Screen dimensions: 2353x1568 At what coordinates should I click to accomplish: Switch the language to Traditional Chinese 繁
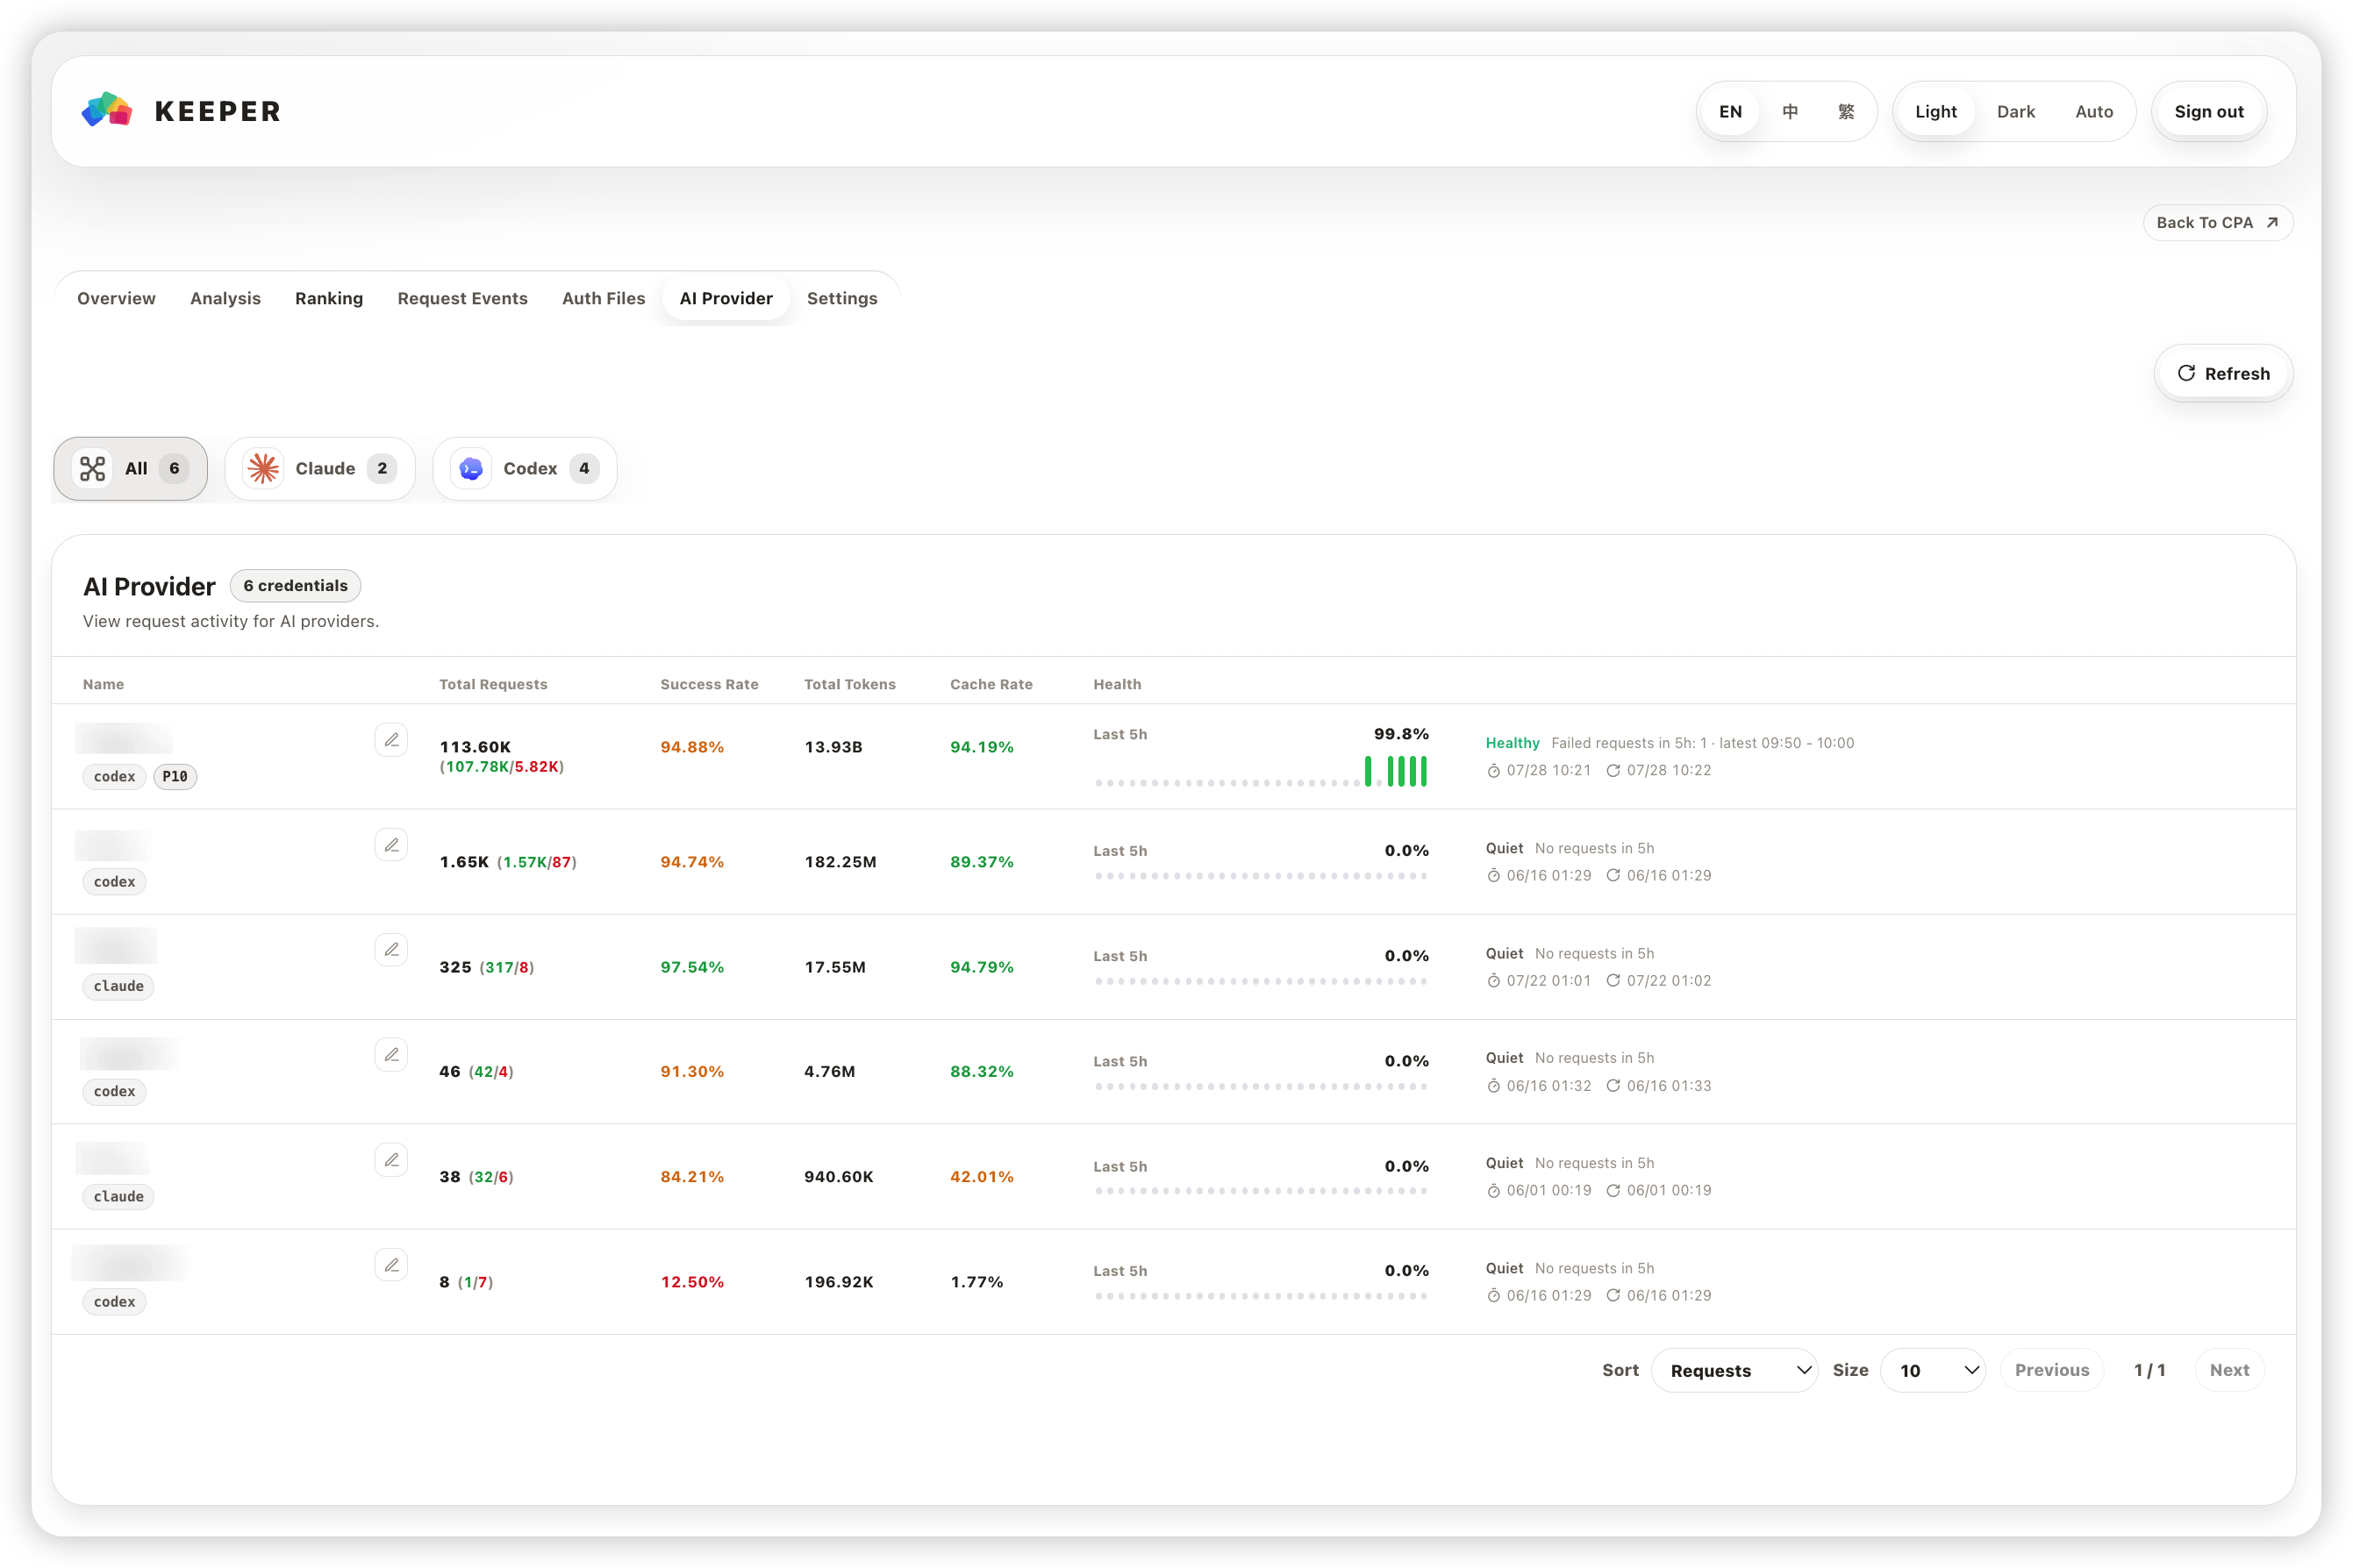pos(1847,111)
